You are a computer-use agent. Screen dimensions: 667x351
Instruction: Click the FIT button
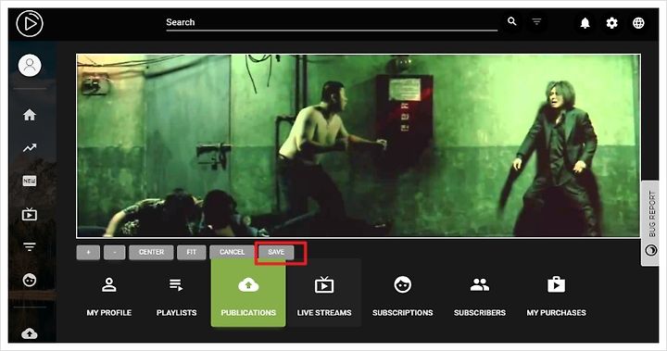tap(192, 252)
